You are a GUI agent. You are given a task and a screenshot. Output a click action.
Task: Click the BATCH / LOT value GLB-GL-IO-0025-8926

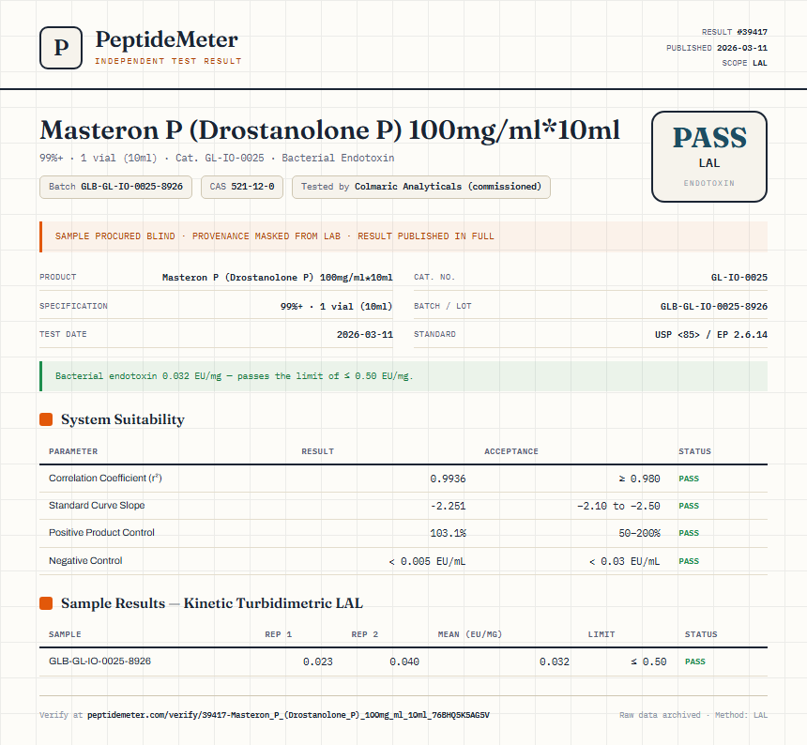pyautogui.click(x=714, y=306)
